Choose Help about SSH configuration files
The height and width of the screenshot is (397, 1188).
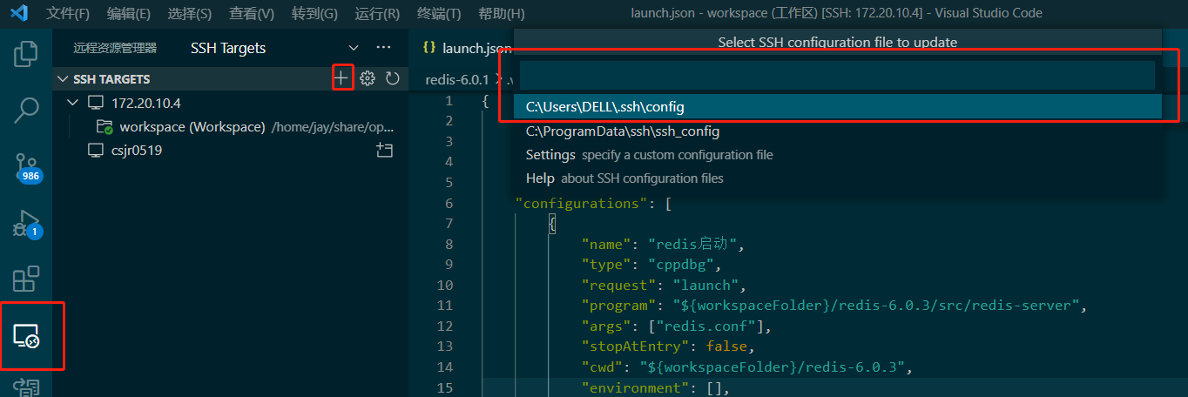[x=838, y=178]
